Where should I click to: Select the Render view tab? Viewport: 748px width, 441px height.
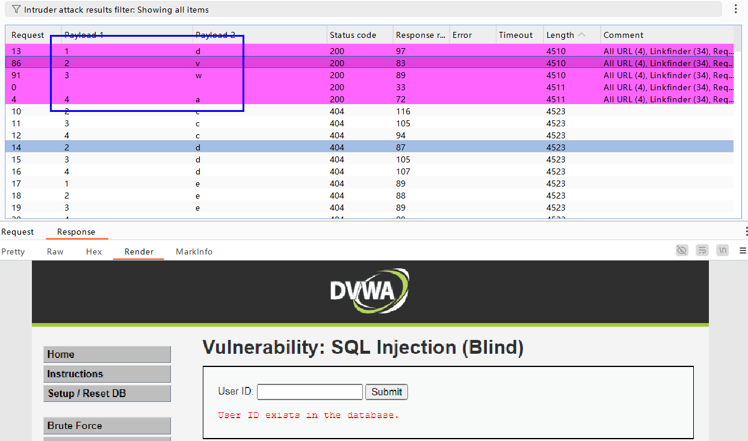(x=138, y=251)
